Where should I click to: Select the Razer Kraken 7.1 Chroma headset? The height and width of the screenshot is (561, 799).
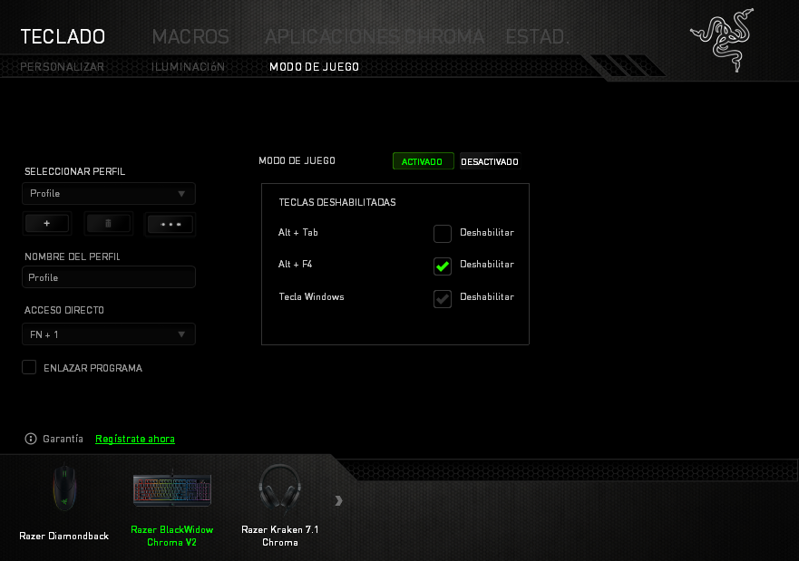point(279,488)
